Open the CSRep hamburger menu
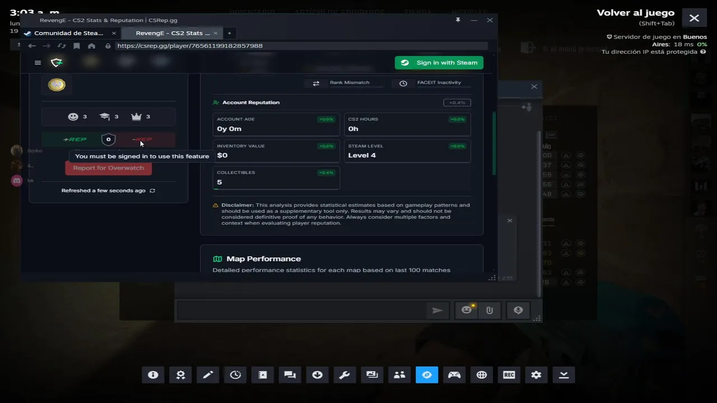This screenshot has height=403, width=717. [38, 63]
